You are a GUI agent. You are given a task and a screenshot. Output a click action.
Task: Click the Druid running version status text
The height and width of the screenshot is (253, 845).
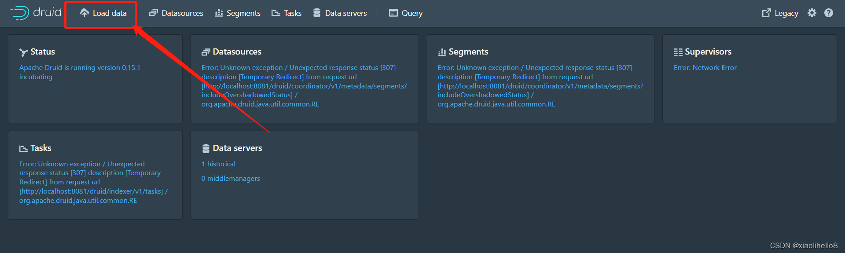tap(81, 72)
